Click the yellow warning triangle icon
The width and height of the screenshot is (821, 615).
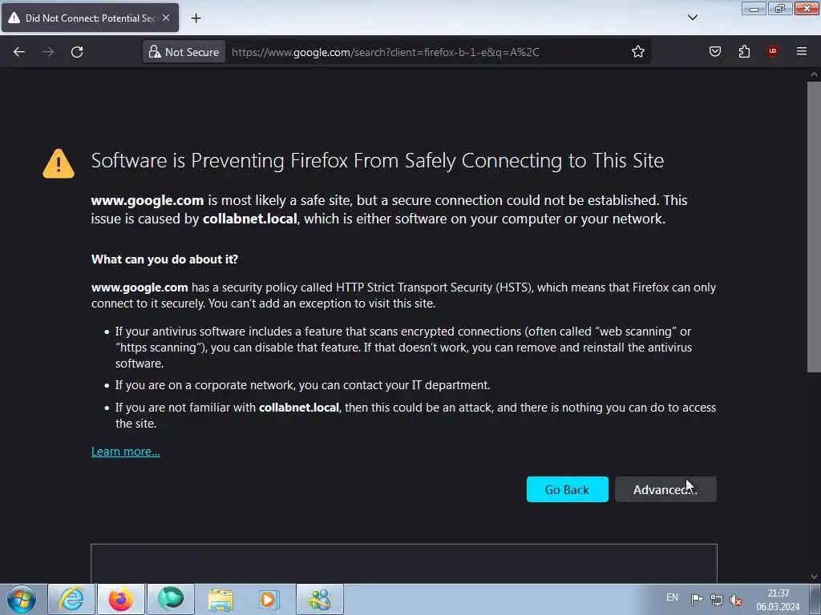(59, 163)
